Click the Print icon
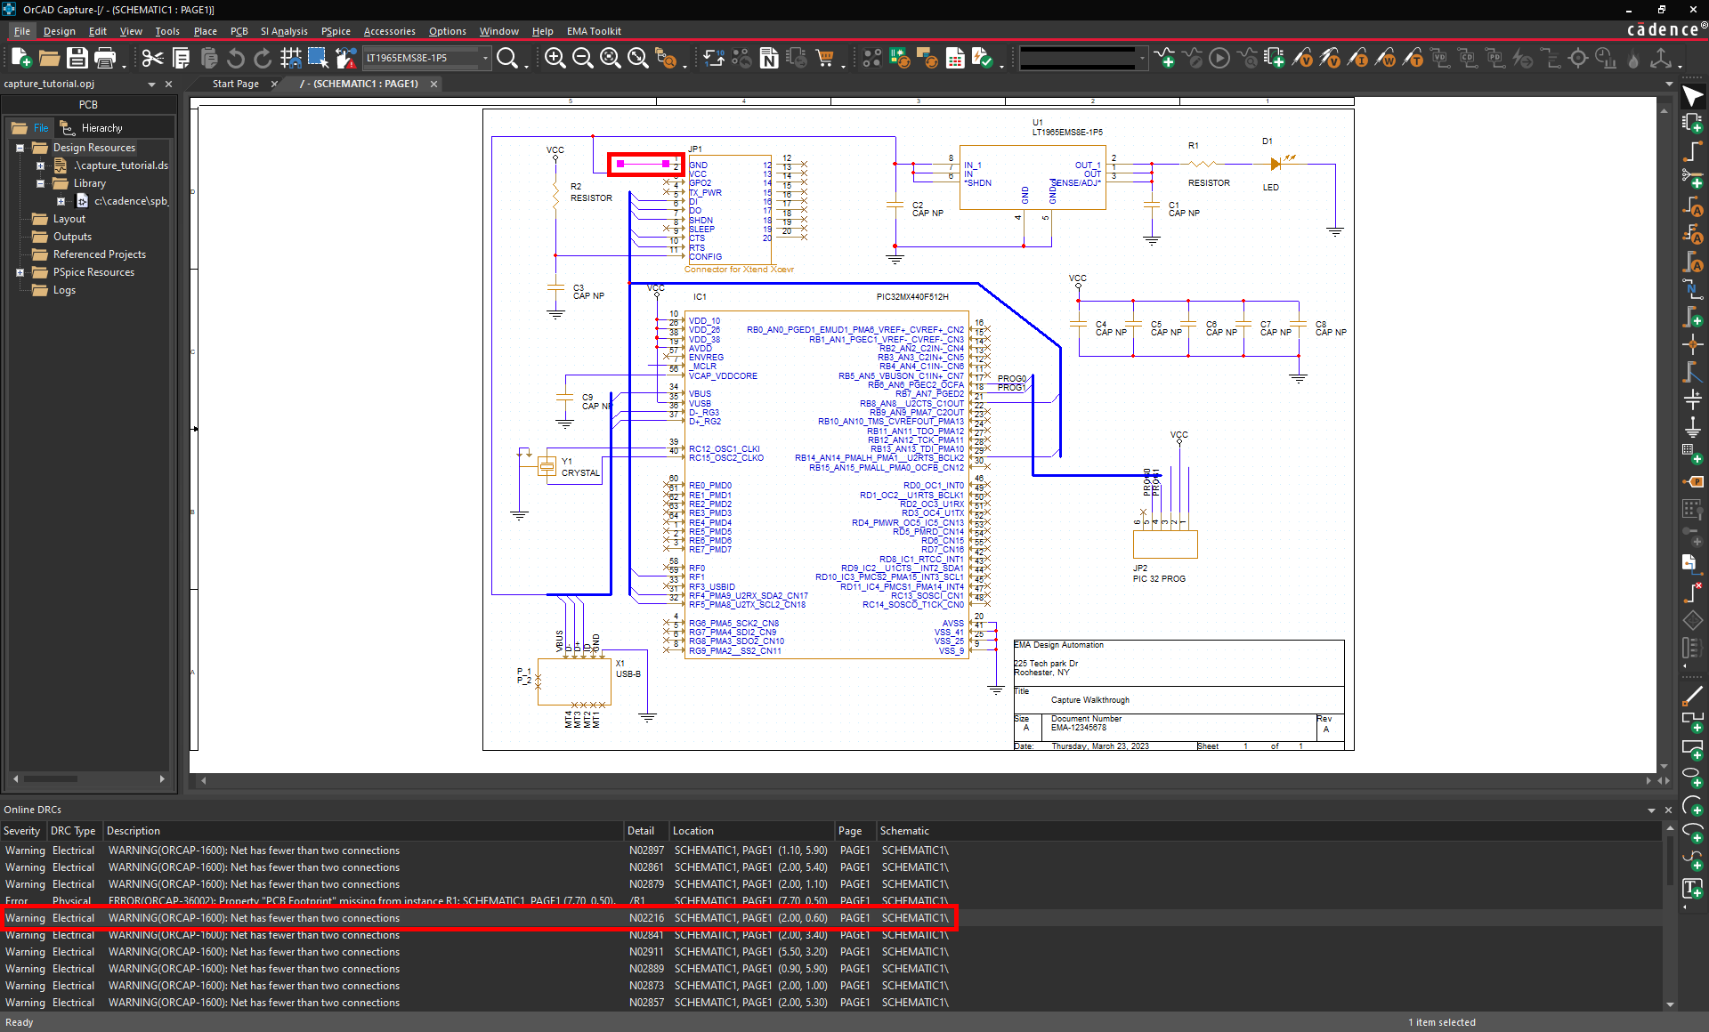This screenshot has width=1709, height=1032. (105, 59)
